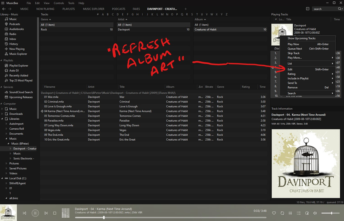The height and width of the screenshot is (221, 344).
Task: Open the Controls menu
Action: pyautogui.click(x=59, y=3)
